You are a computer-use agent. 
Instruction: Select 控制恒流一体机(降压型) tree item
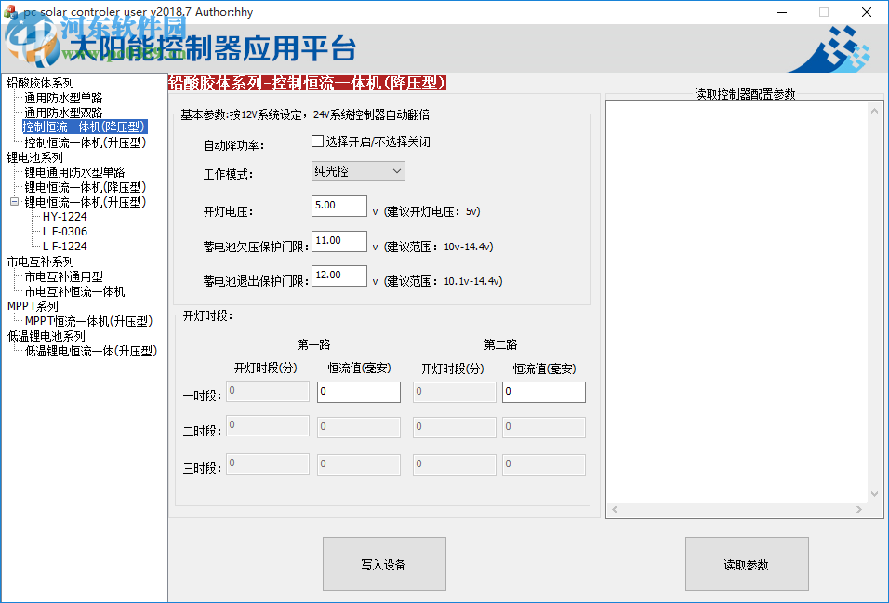click(85, 127)
